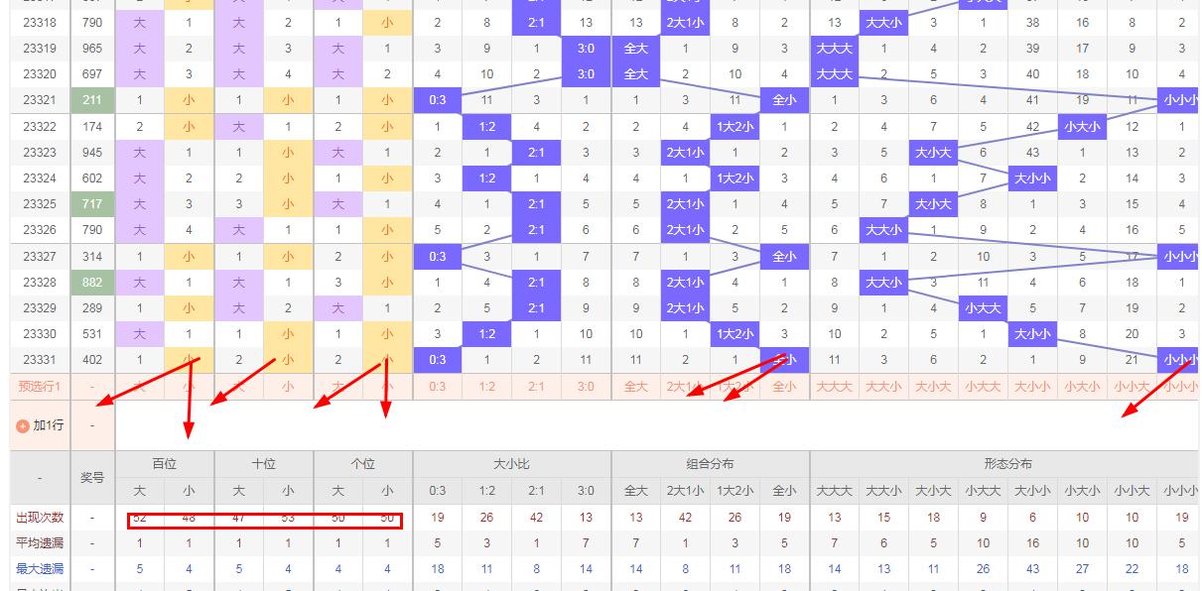Click the 形态分布 column group header

1007,464
